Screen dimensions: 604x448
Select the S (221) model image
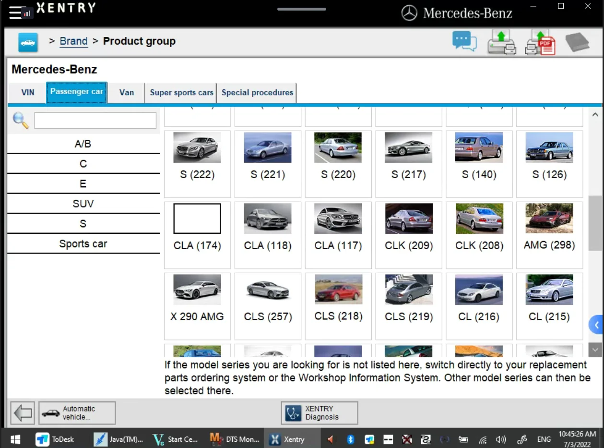(268, 147)
